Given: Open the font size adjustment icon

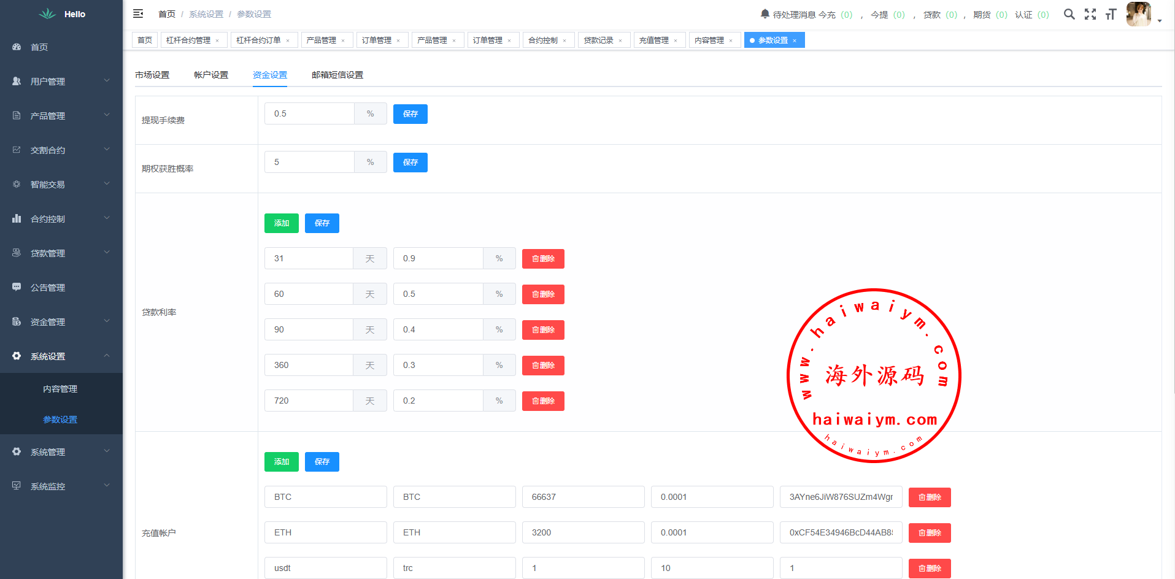Looking at the screenshot, I should 1111,14.
